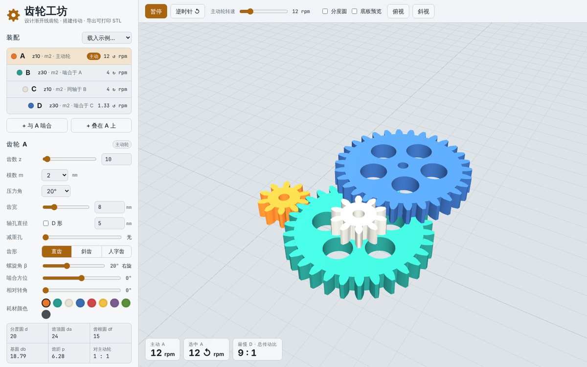Click the 基圆 db value cell
Image resolution: width=587 pixels, height=367 pixels.
tap(27, 353)
